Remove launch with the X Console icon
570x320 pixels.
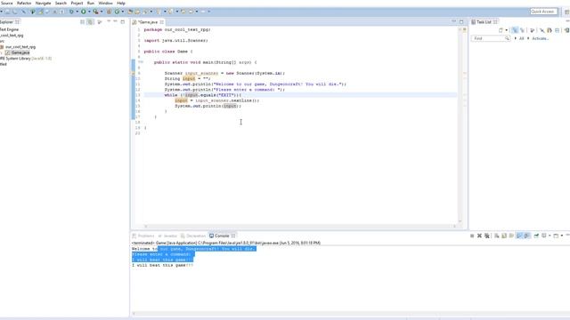[x=479, y=236]
